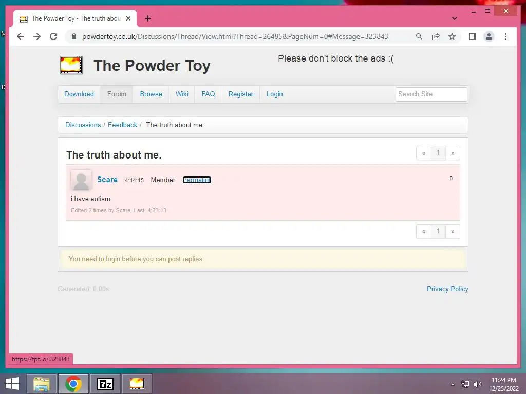The width and height of the screenshot is (526, 394).
Task: Open Discussions breadcrumb link
Action: coord(83,125)
